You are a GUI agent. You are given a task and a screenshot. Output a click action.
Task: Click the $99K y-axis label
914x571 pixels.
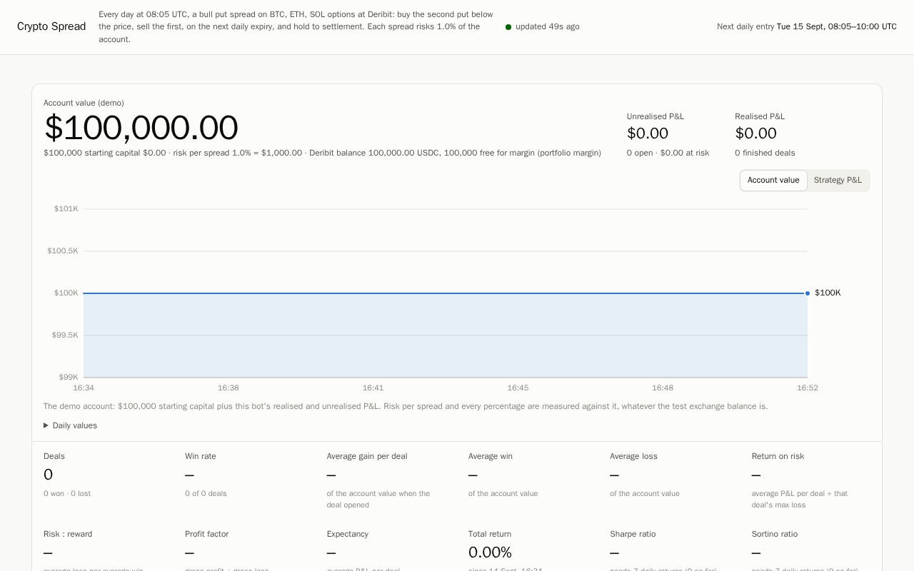pyautogui.click(x=69, y=377)
